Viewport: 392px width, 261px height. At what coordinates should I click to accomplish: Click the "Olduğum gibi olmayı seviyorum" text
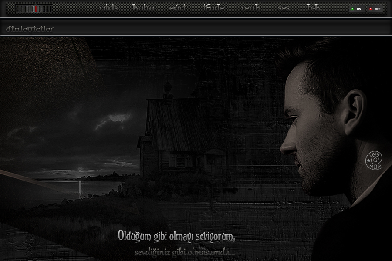point(176,236)
